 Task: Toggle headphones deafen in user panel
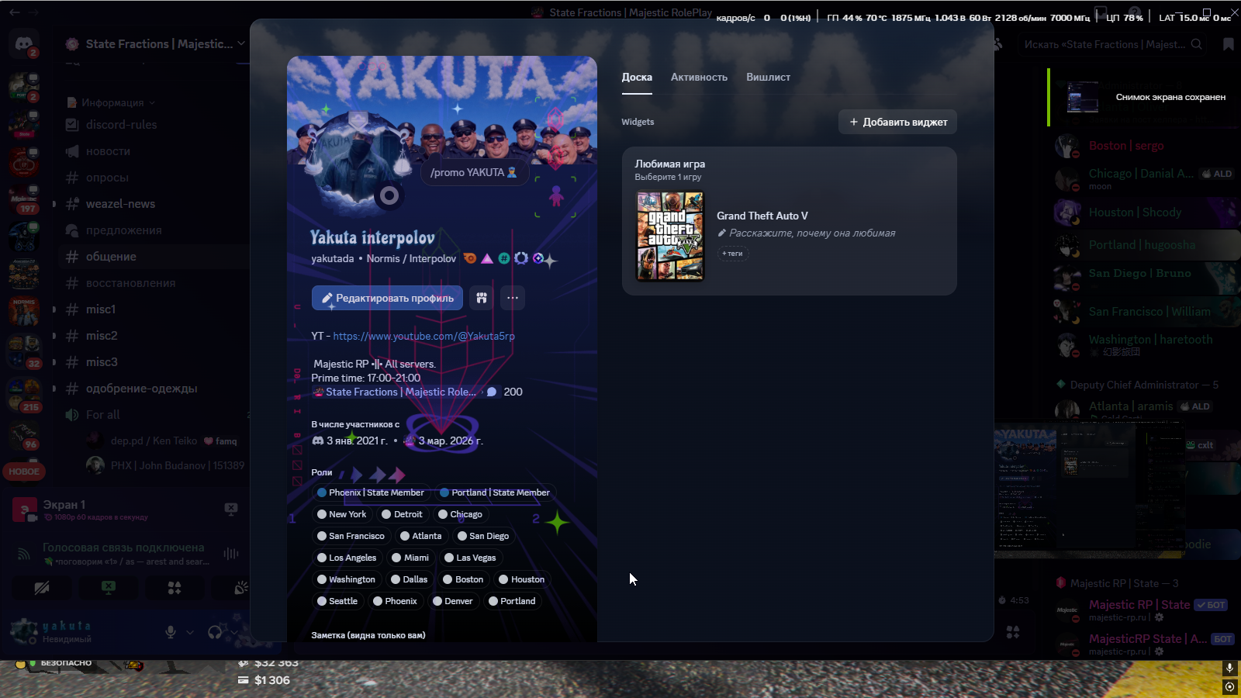215,632
